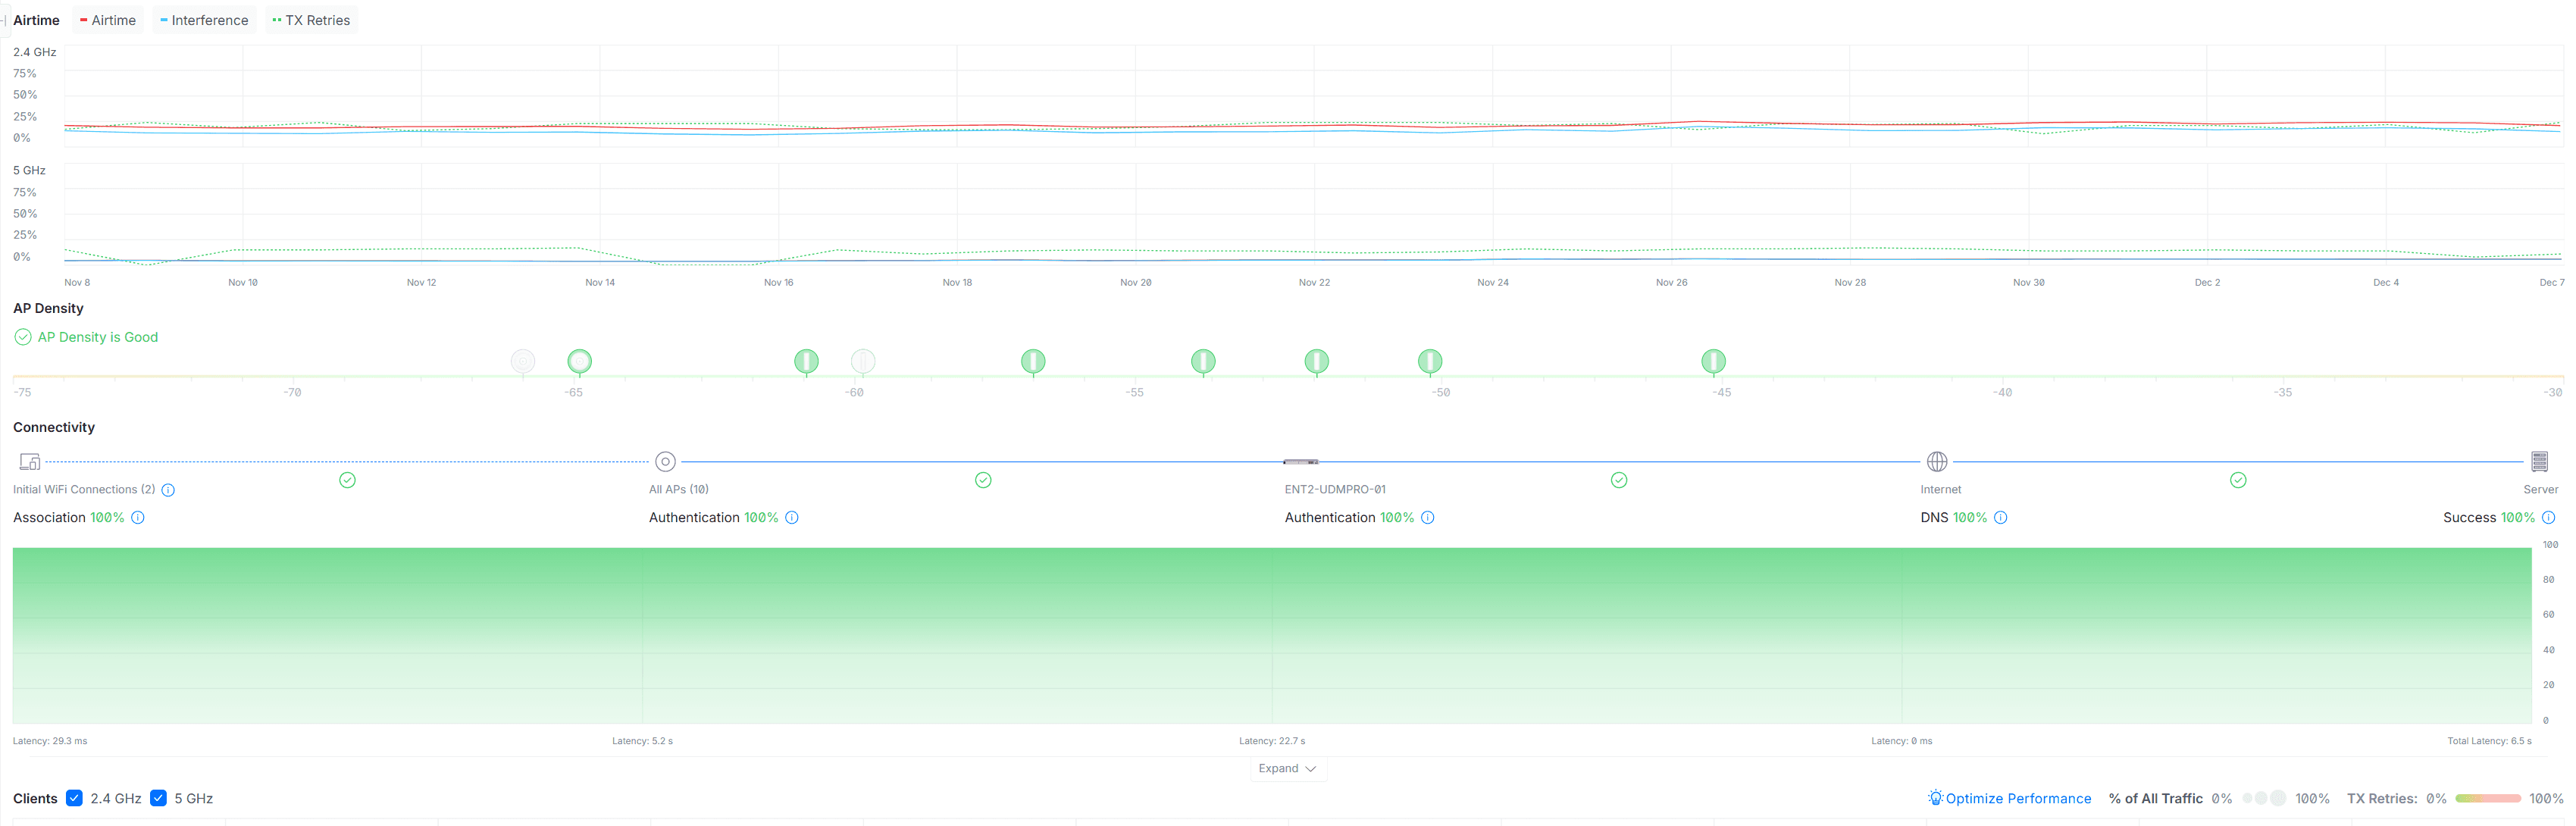
Task: Click info icon beside Success 100%
Action: click(x=2548, y=518)
